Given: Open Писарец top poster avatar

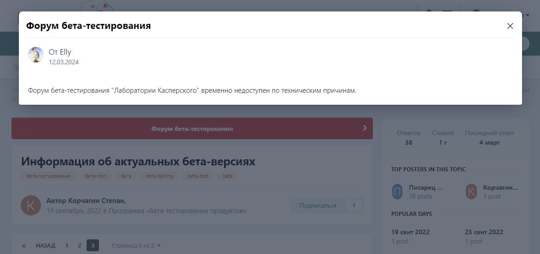Looking at the screenshot, I should pos(397,192).
